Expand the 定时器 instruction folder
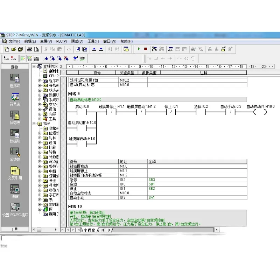280x280 pixels. point(40,204)
